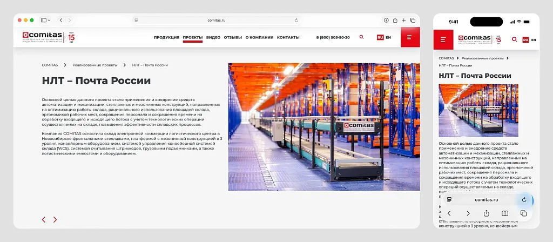Viewport: 553px width, 242px height.
Task: Open bookmarks in mobile Safari bottom bar
Action: coord(505,213)
